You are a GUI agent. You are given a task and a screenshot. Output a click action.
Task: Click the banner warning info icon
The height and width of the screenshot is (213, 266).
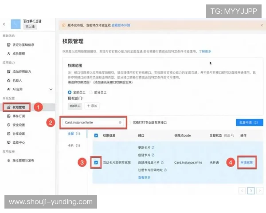[x=63, y=25]
